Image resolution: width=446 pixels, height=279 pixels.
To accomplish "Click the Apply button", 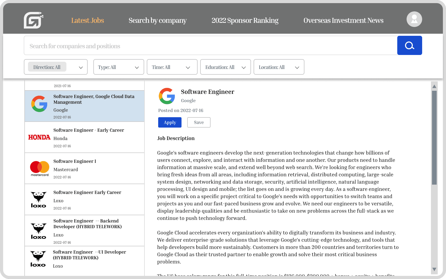I will [x=170, y=122].
